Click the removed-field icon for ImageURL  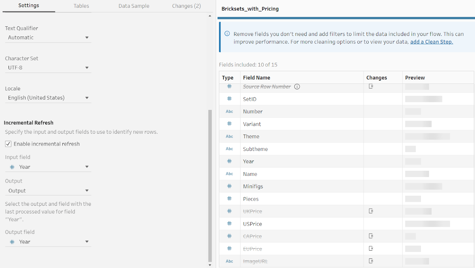point(371,261)
